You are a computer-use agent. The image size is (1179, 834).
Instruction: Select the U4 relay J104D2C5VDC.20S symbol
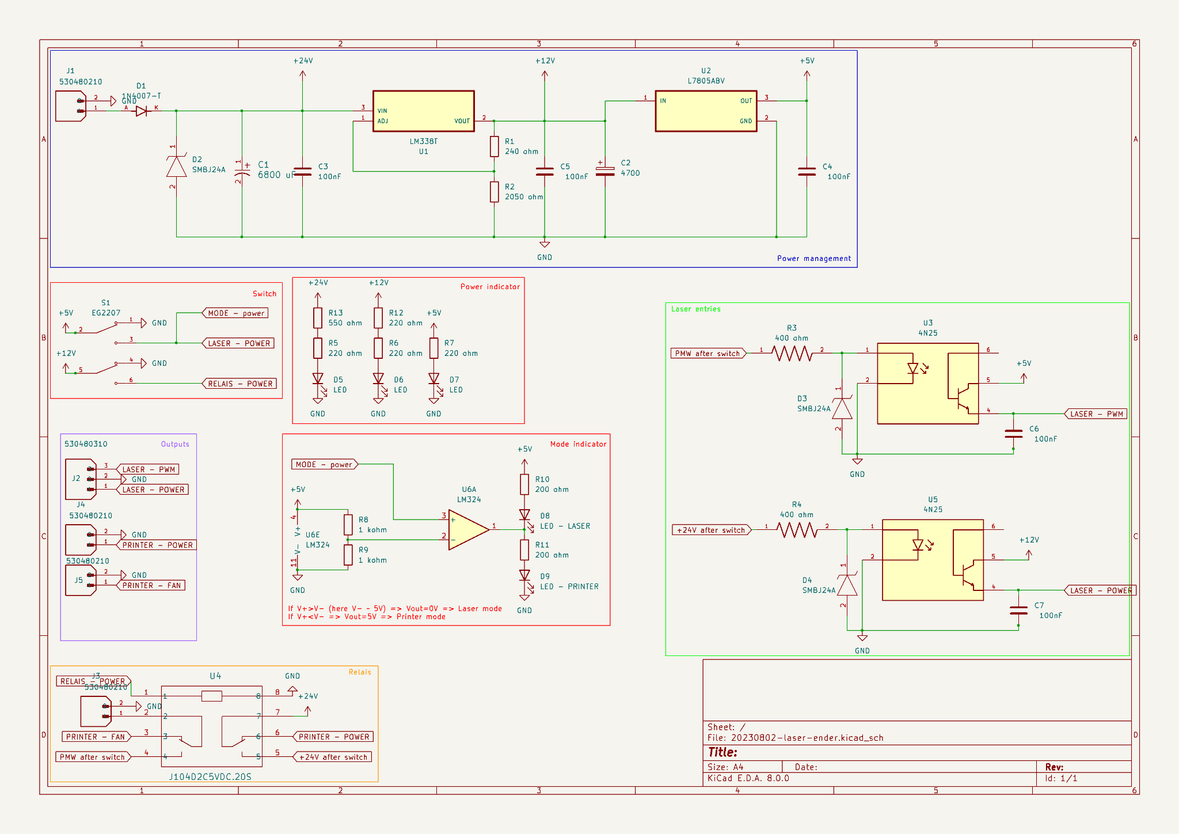click(x=211, y=726)
